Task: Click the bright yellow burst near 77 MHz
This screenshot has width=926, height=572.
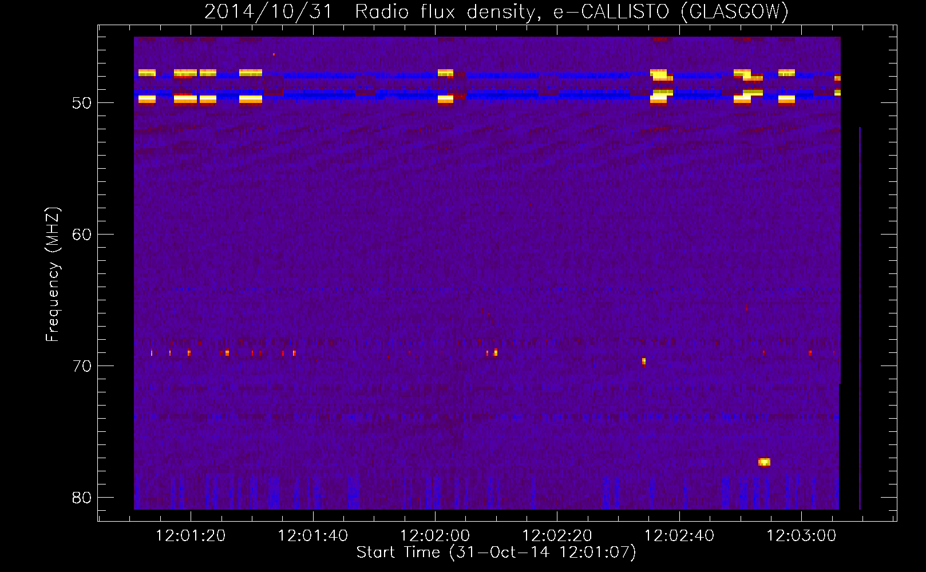Action: (764, 462)
